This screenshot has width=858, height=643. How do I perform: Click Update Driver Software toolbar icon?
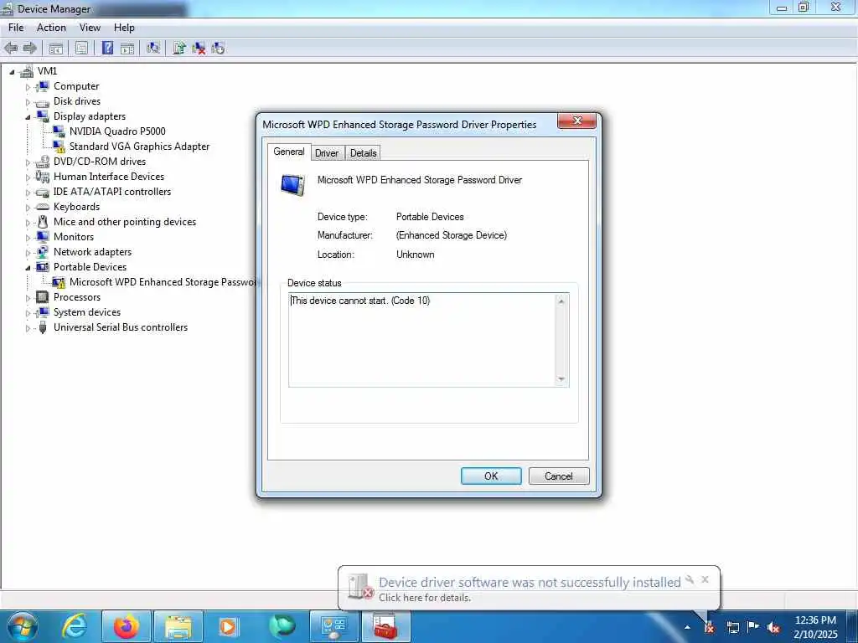[179, 48]
